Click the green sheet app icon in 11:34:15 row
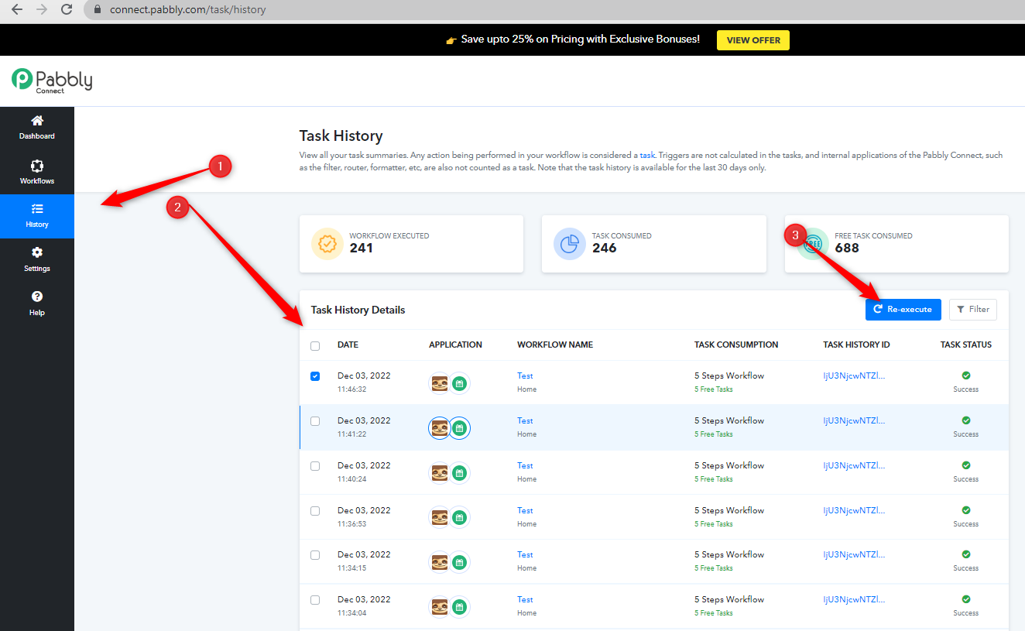1025x631 pixels. pyautogui.click(x=460, y=562)
